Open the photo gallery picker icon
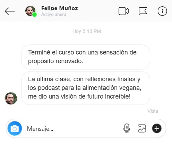 click(142, 128)
